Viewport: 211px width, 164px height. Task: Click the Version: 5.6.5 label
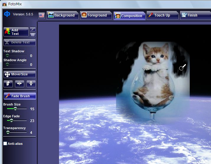click(x=23, y=14)
